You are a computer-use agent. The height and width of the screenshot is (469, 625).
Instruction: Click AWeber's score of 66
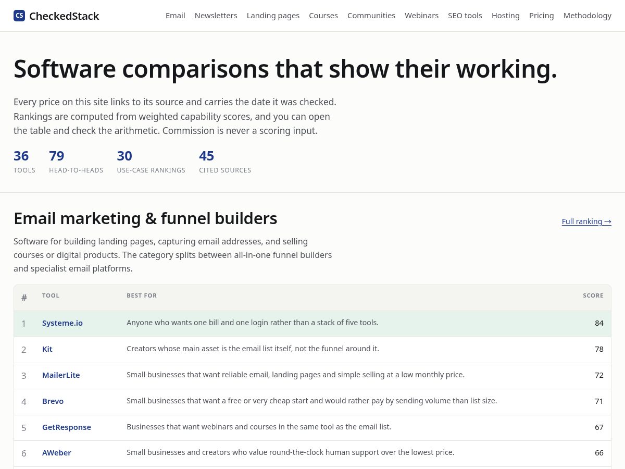(599, 453)
